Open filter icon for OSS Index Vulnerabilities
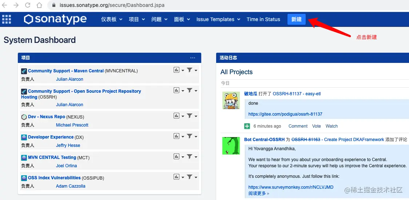Screen dimensions: 409x200 190,177
